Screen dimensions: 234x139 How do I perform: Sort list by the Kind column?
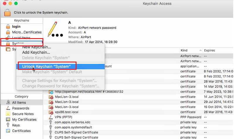[191, 50]
